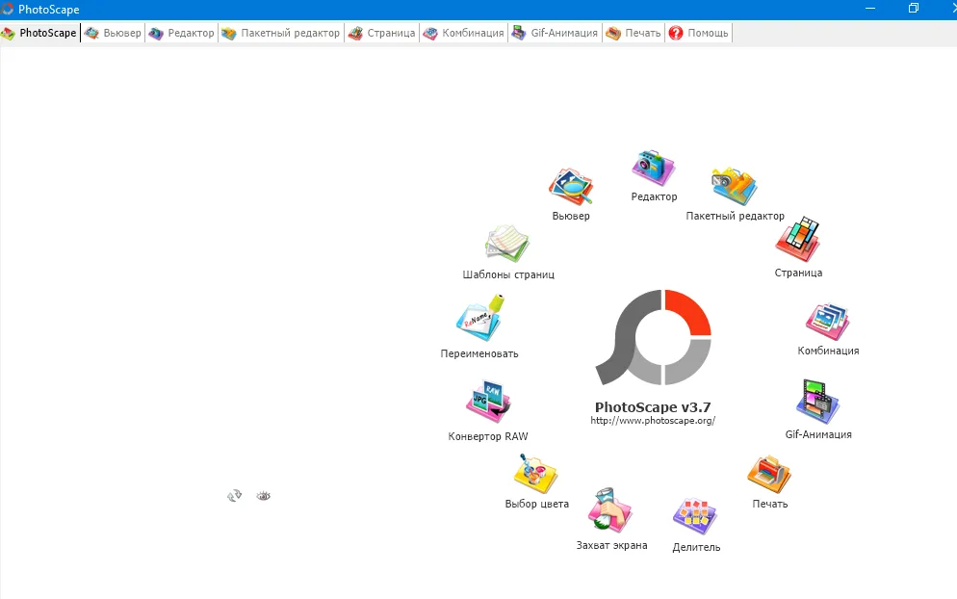Switch to the Вьювер tab
957x599 pixels.
click(x=113, y=33)
